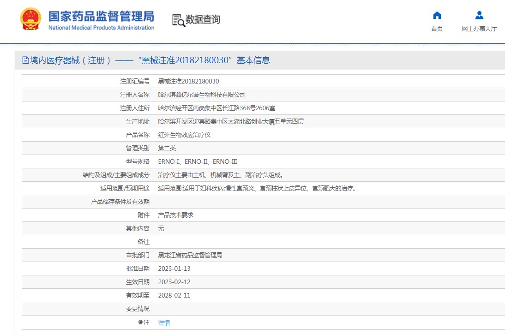
Task: Click expiry date 2028-02-11
Action: coord(174,295)
